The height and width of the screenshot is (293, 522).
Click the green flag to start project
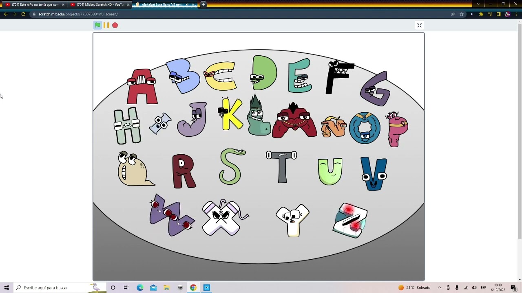pyautogui.click(x=97, y=25)
